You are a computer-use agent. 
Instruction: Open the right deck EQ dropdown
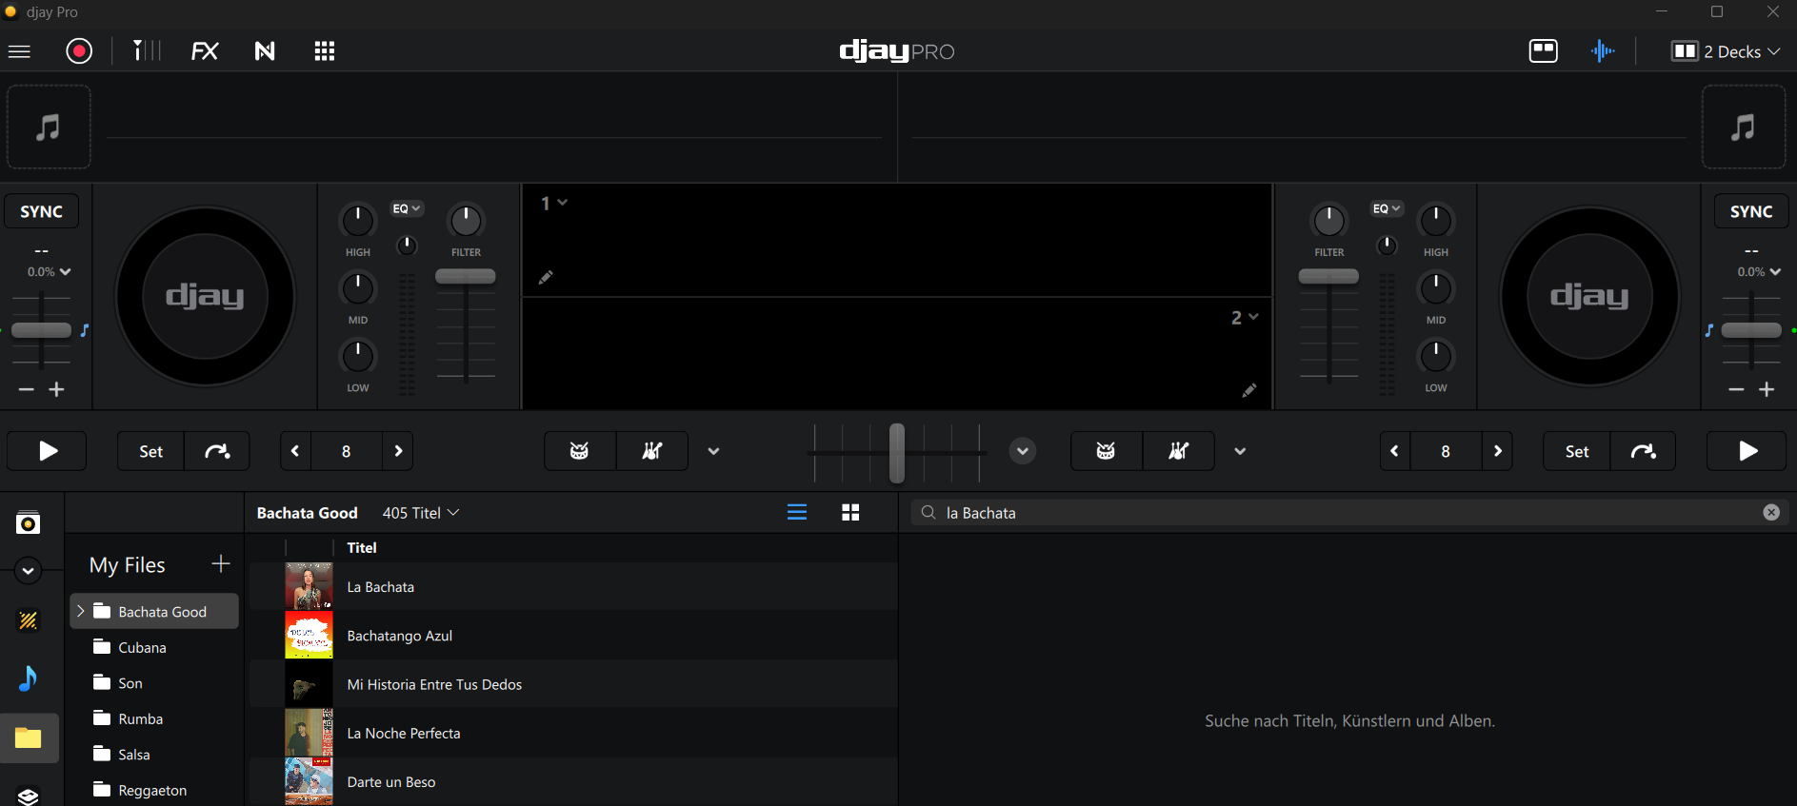pyautogui.click(x=1387, y=208)
